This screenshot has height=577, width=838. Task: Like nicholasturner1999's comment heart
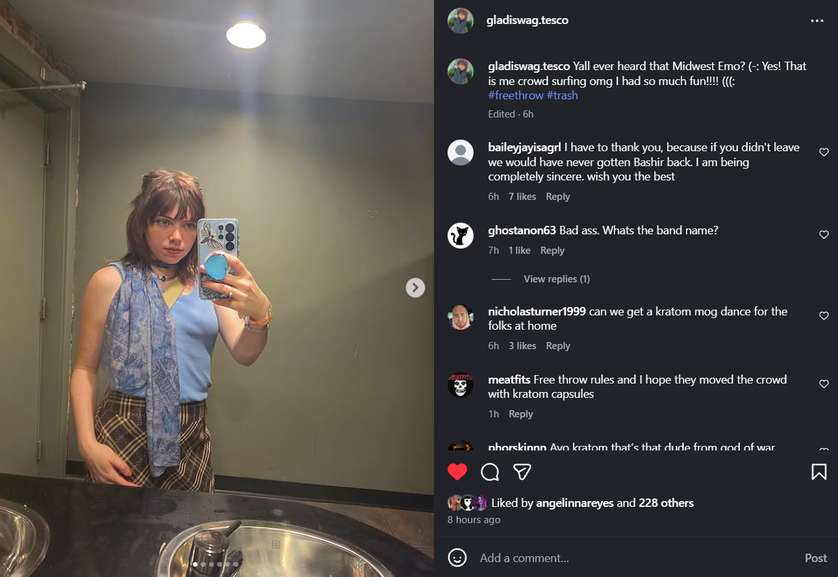(x=824, y=316)
